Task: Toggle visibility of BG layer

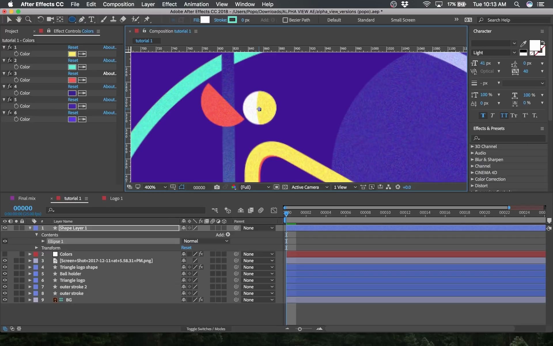Action: point(5,299)
